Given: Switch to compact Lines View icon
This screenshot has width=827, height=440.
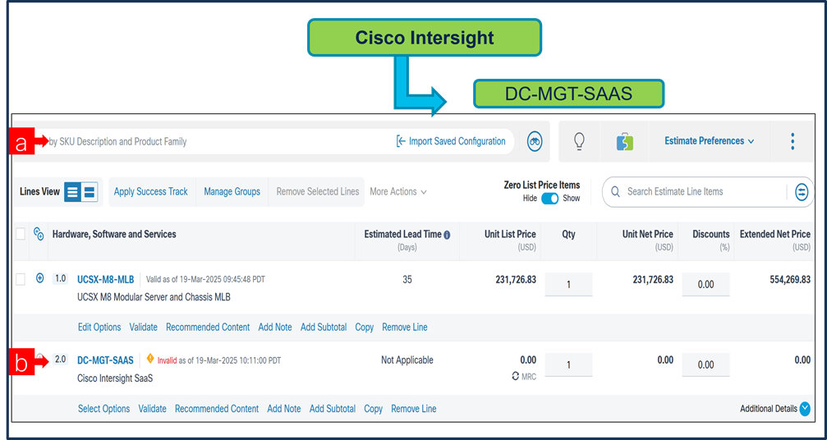Looking at the screenshot, I should coord(73,192).
